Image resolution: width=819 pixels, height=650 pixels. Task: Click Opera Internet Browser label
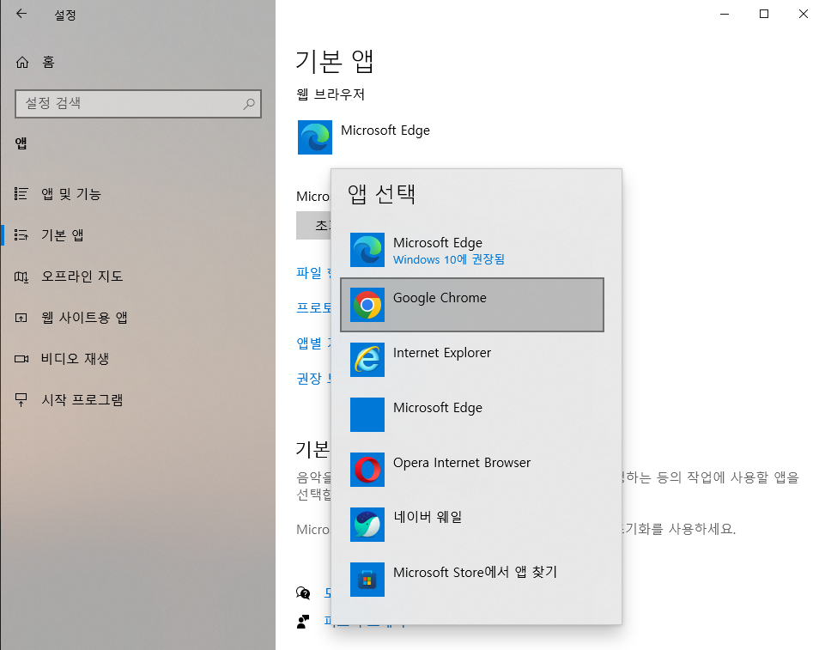pos(462,463)
